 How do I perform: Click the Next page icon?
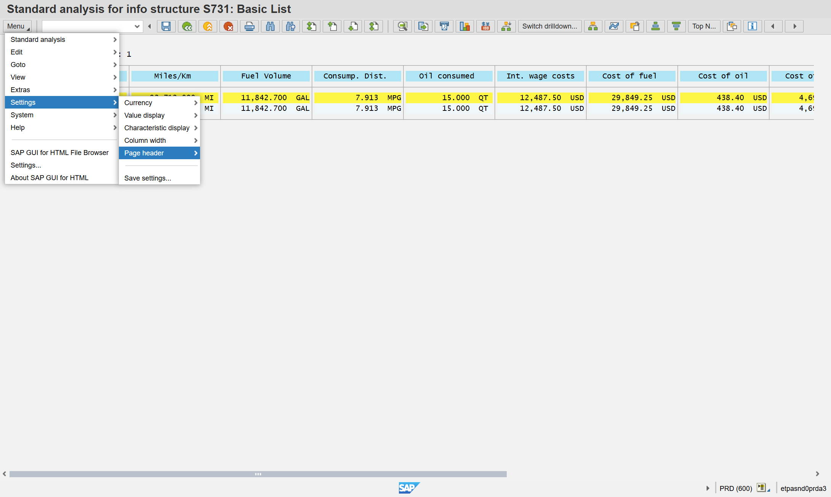tap(353, 26)
